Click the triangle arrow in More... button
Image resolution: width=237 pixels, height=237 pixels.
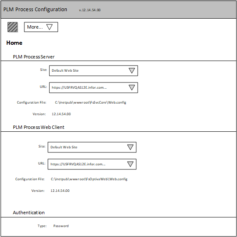click(x=49, y=27)
